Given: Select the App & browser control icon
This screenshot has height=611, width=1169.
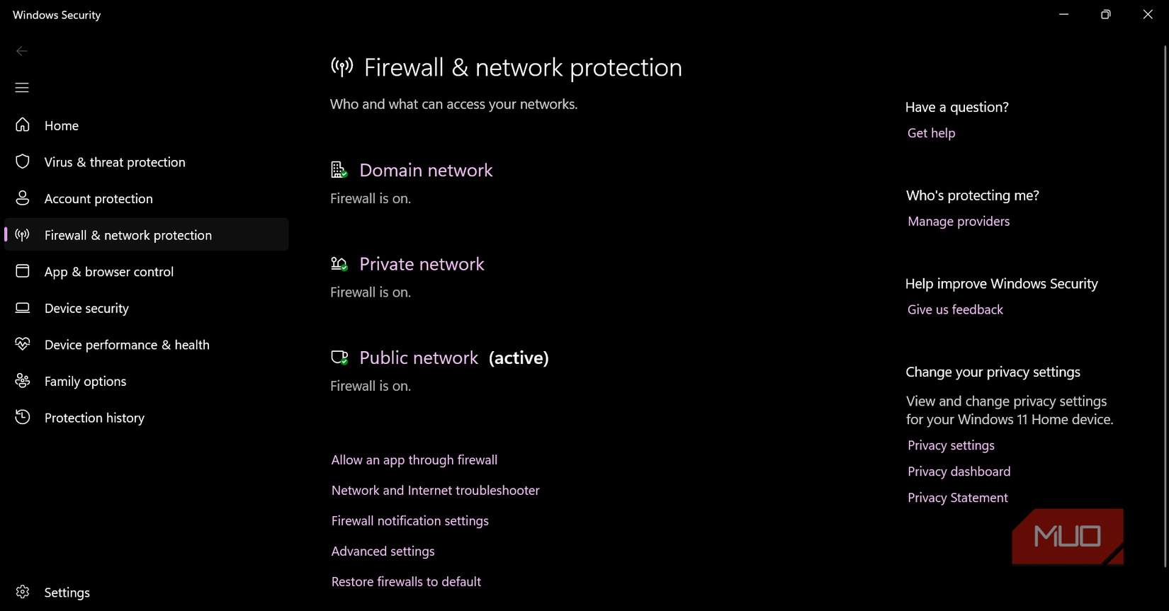Looking at the screenshot, I should [22, 271].
